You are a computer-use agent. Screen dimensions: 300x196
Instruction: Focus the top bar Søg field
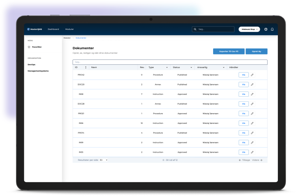tap(213, 29)
